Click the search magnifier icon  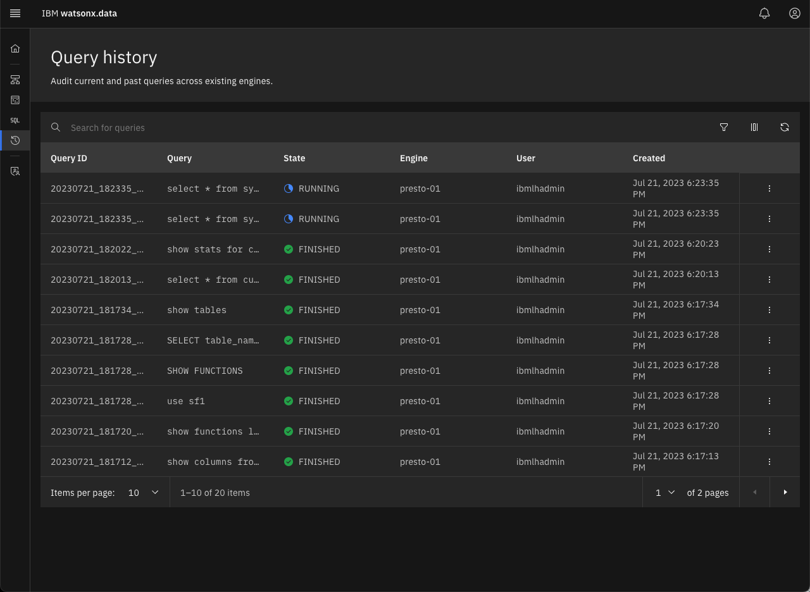pos(56,127)
